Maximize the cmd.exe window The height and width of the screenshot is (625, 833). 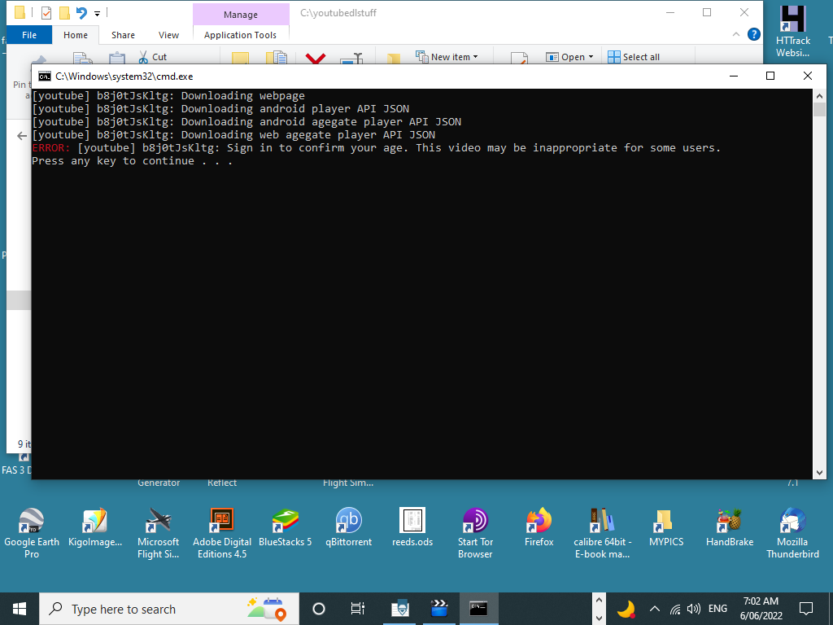click(x=770, y=76)
